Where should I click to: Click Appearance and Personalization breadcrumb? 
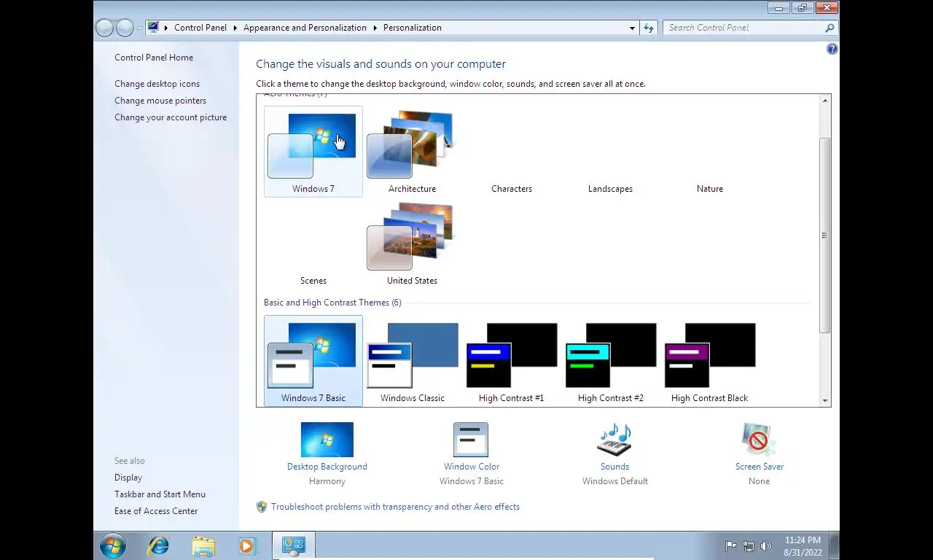tap(305, 28)
